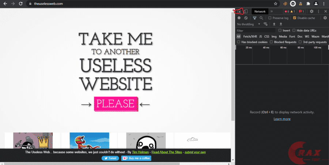329x165 pixels.
Task: Open the Extensions puzzle piece menu
Action: 308,4
